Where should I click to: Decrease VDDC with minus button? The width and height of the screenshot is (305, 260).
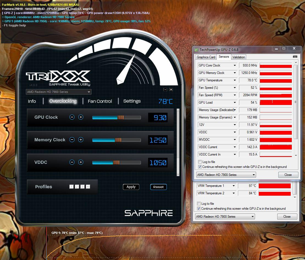click(x=72, y=162)
